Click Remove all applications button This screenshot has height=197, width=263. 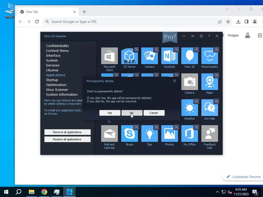68,132
